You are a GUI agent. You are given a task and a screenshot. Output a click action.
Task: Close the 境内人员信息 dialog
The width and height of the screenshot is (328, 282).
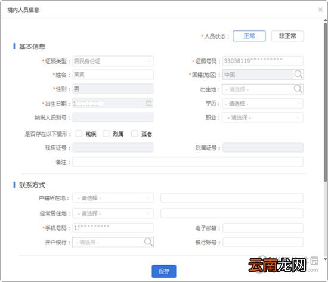pyautogui.click(x=320, y=10)
